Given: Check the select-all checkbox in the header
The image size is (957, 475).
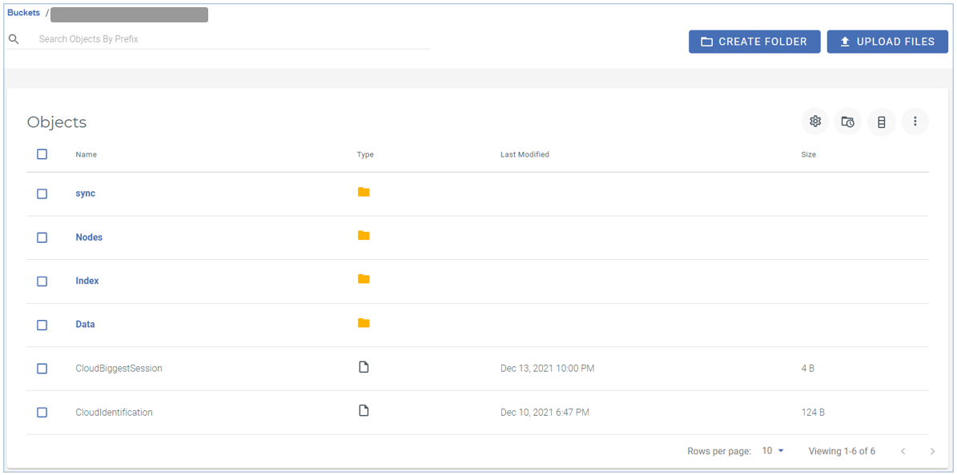Looking at the screenshot, I should (42, 154).
